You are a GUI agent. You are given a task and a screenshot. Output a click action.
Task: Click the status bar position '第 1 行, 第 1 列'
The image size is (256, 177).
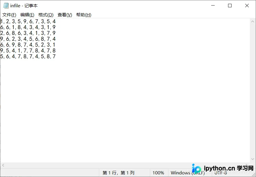point(118,173)
